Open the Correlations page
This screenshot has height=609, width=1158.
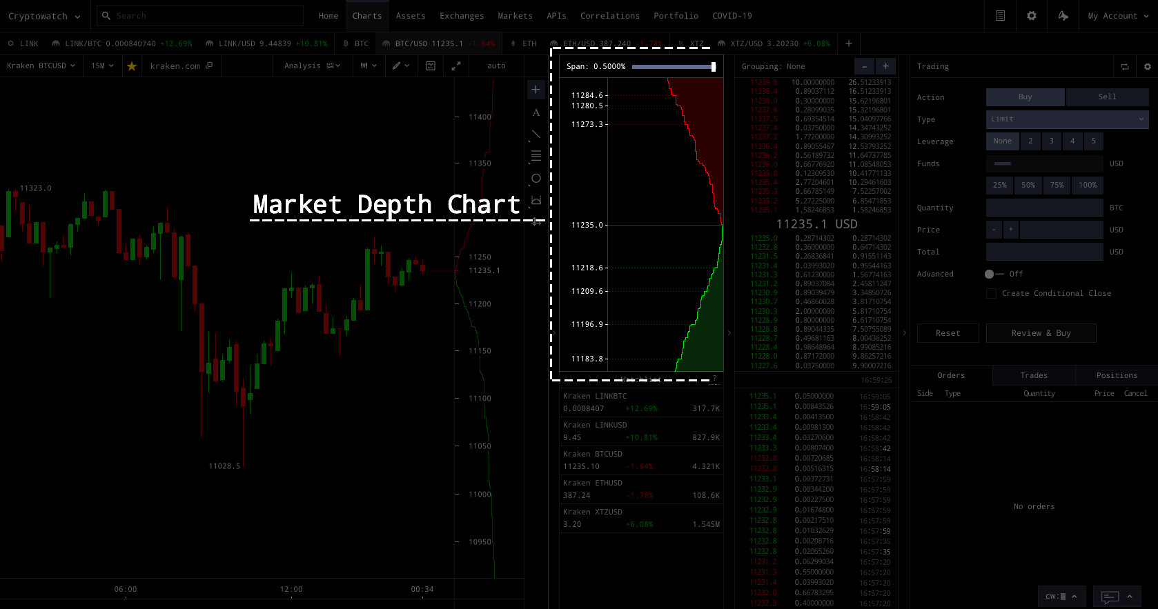[x=610, y=16]
